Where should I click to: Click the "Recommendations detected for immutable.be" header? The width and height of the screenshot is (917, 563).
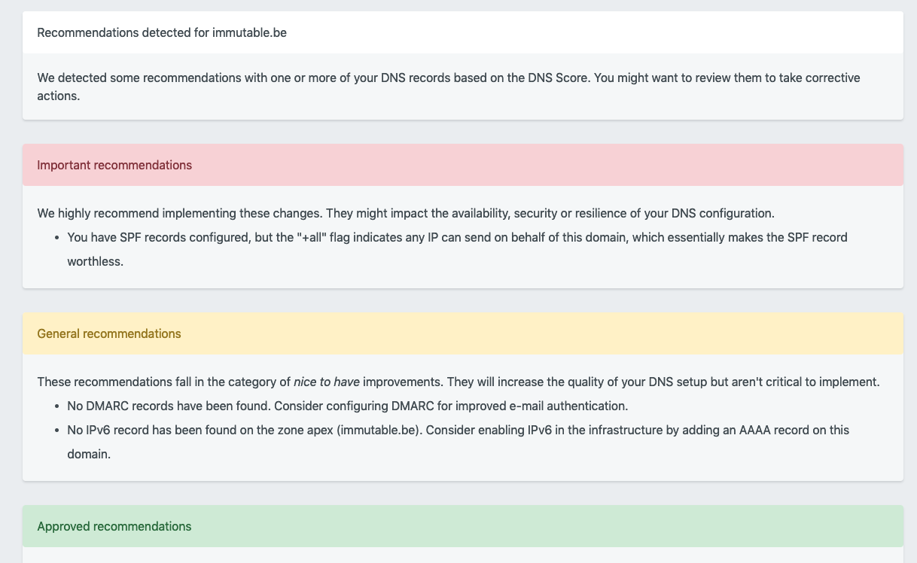pos(162,33)
